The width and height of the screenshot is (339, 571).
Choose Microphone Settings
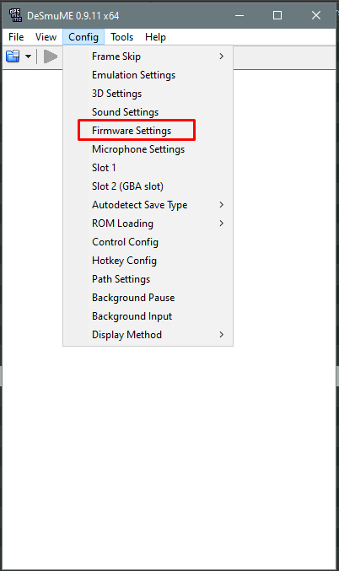[x=148, y=149]
